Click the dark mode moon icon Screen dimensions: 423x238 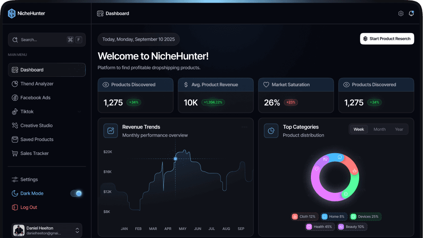coord(15,193)
